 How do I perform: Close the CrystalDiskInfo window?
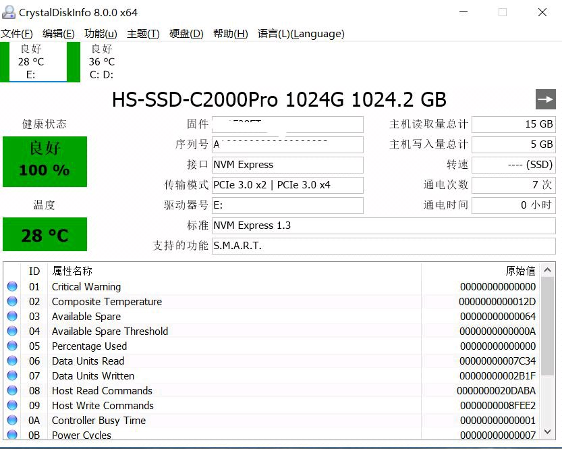click(542, 12)
